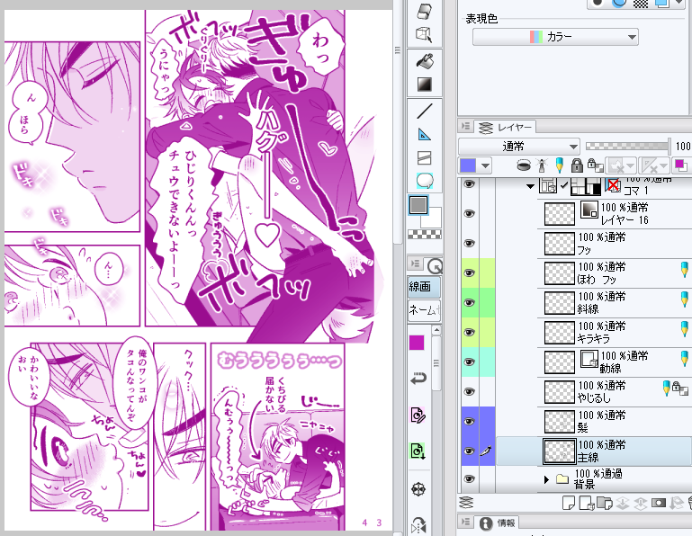The image size is (692, 536).
Task: Expand the 背景 folder
Action: [546, 479]
